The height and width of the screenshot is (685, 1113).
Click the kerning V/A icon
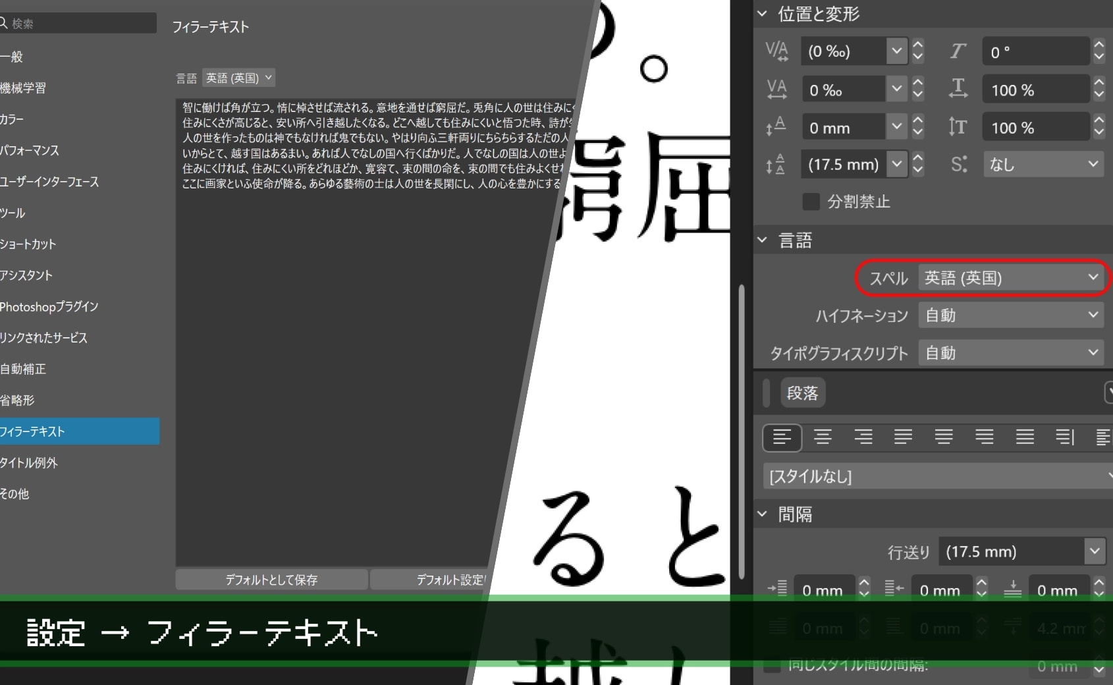pyautogui.click(x=776, y=51)
